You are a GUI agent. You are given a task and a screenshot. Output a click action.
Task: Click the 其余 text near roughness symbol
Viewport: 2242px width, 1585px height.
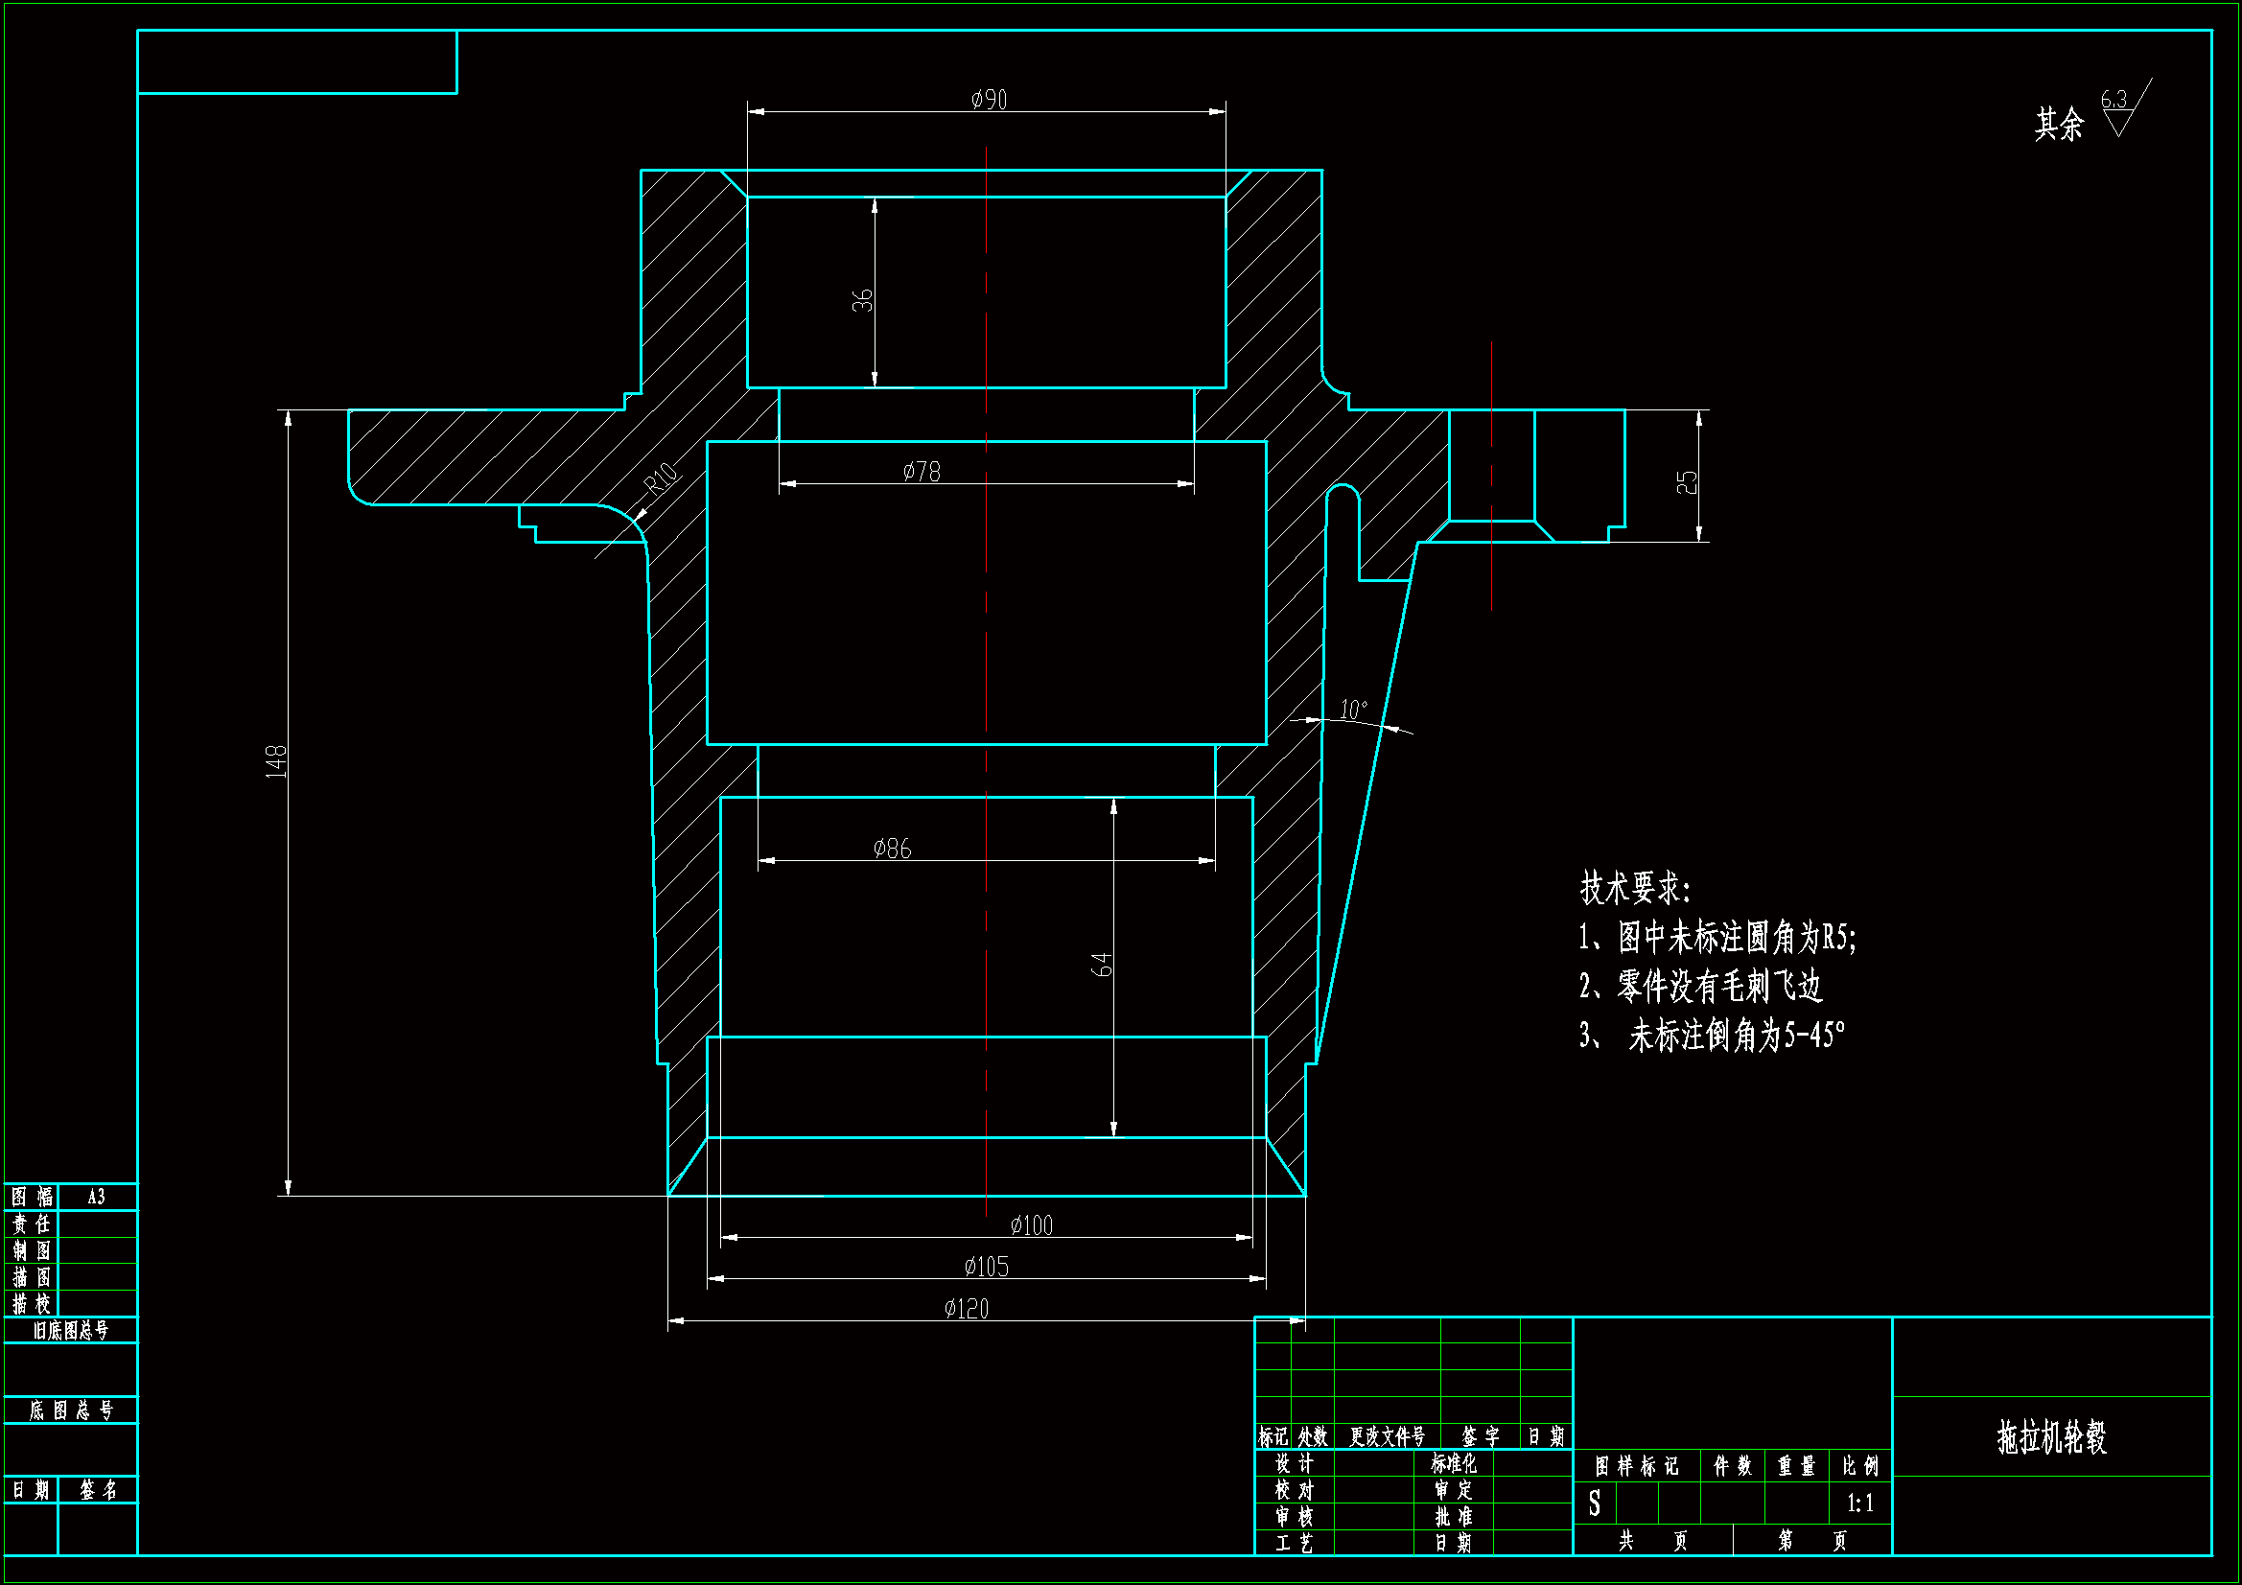2059,124
